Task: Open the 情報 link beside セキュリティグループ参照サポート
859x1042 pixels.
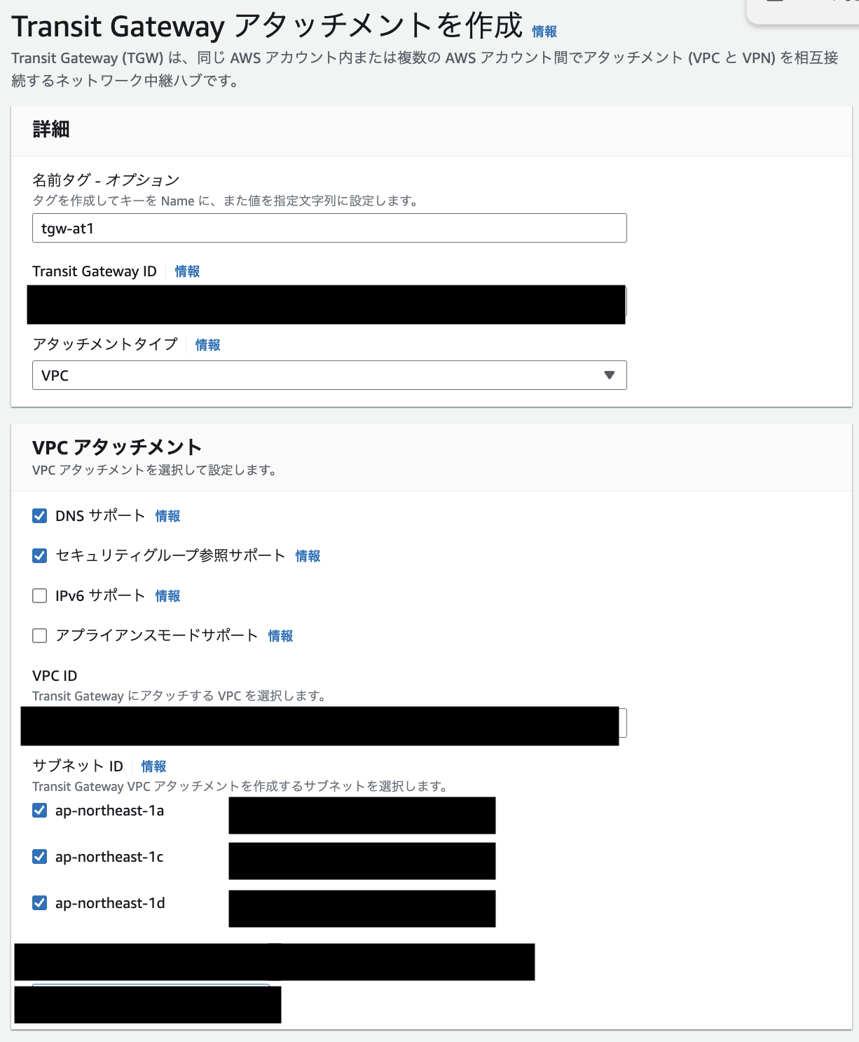Action: 308,556
